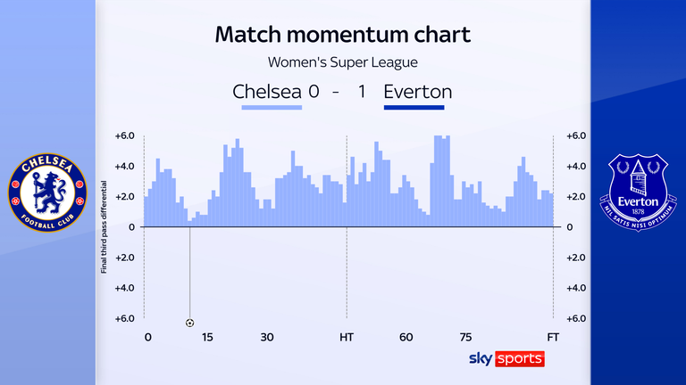
Task: Click the football goal marker icon
Action: coord(189,323)
